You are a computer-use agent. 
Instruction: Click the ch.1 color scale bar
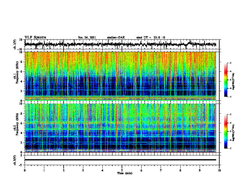pyautogui.click(x=225, y=80)
